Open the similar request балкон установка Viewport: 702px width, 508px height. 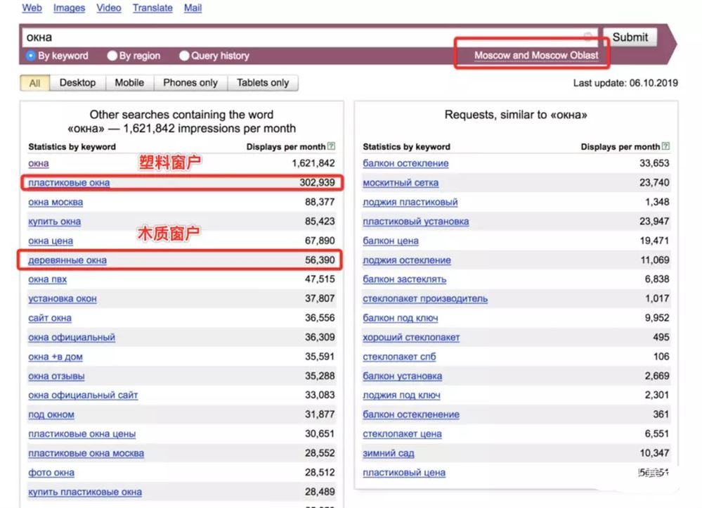click(403, 376)
